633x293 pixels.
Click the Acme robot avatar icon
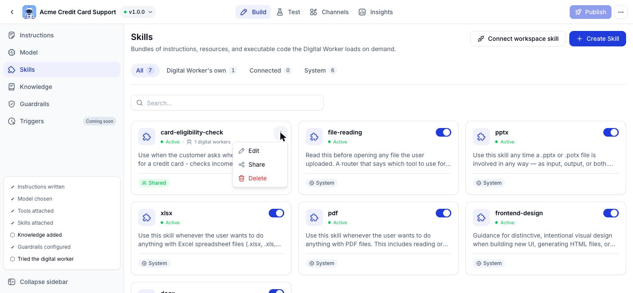[x=29, y=12]
